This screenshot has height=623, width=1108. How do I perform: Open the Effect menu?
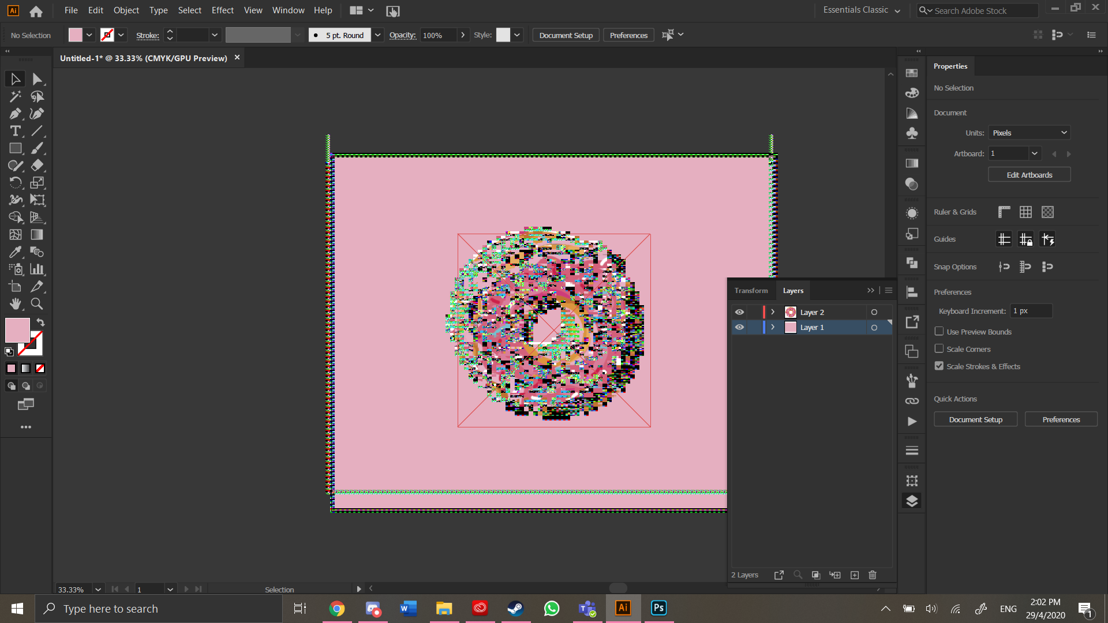point(222,10)
